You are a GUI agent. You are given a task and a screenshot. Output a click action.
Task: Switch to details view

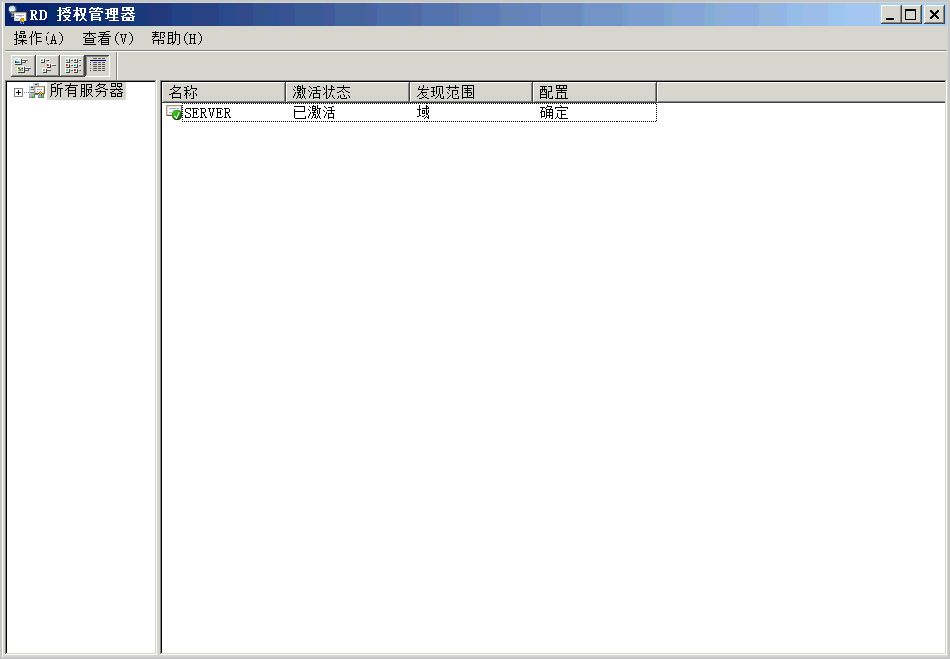click(98, 65)
